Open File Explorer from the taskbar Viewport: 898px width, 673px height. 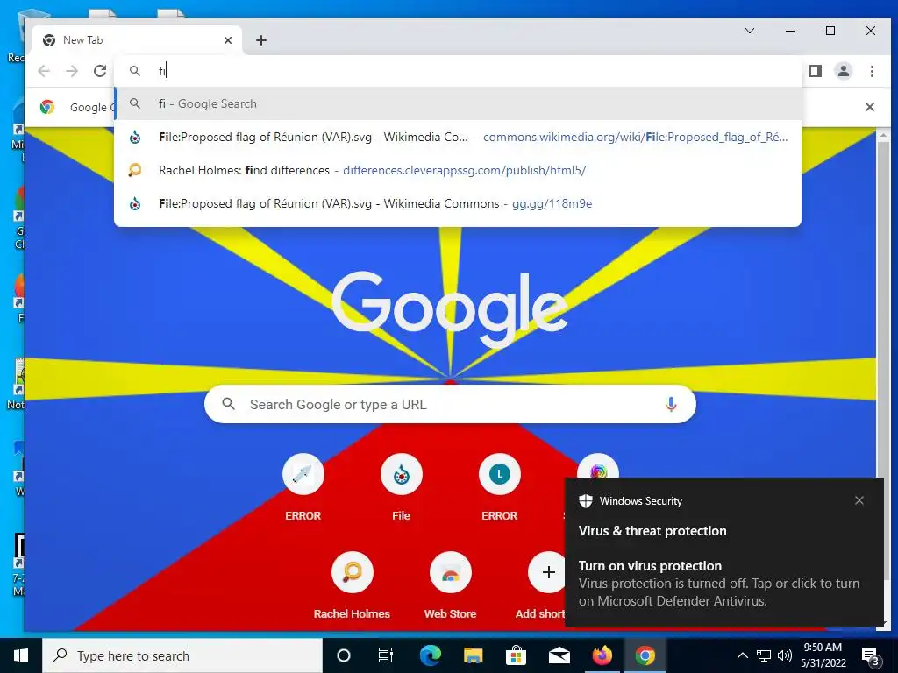(473, 655)
